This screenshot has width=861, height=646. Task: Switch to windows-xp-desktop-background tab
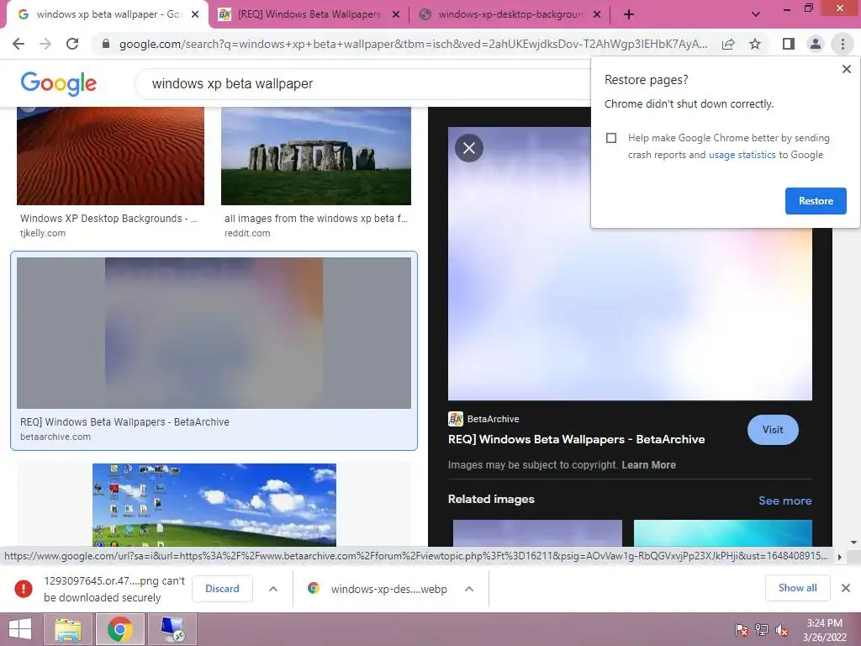click(x=510, y=14)
